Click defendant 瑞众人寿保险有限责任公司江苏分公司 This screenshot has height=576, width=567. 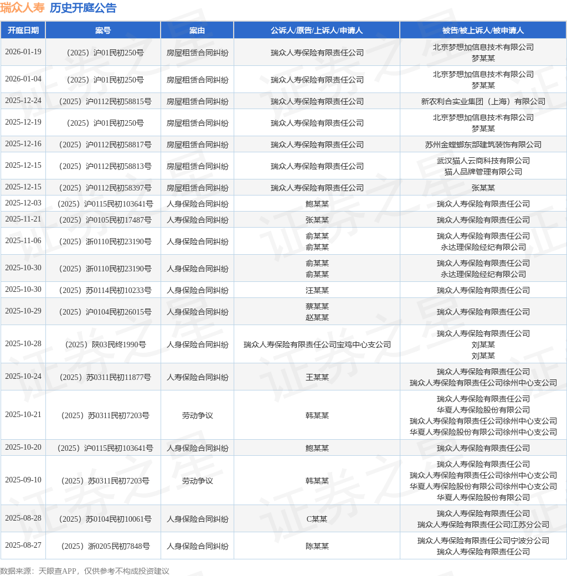[x=483, y=525]
